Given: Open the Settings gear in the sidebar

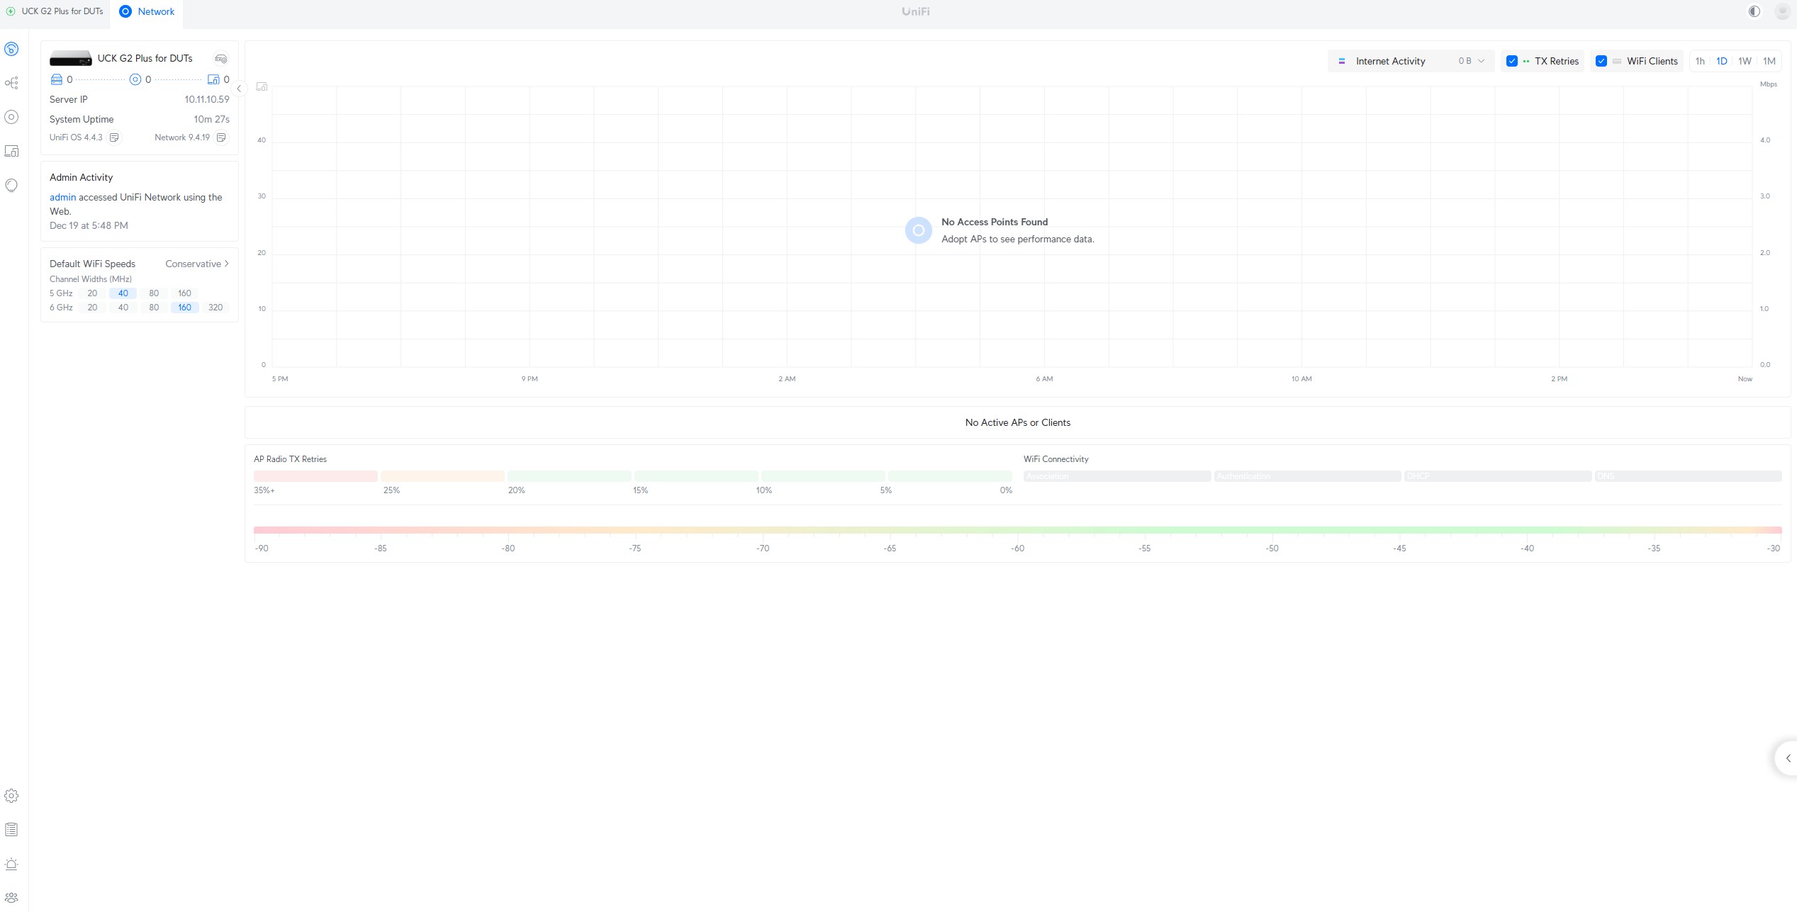Looking at the screenshot, I should 11,796.
